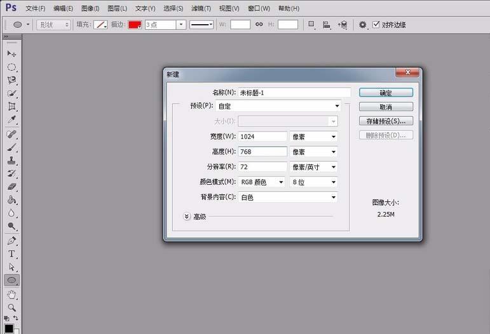490x334 pixels.
Task: Open resolution unit 像素/英寸 dropdown
Action: coord(313,167)
